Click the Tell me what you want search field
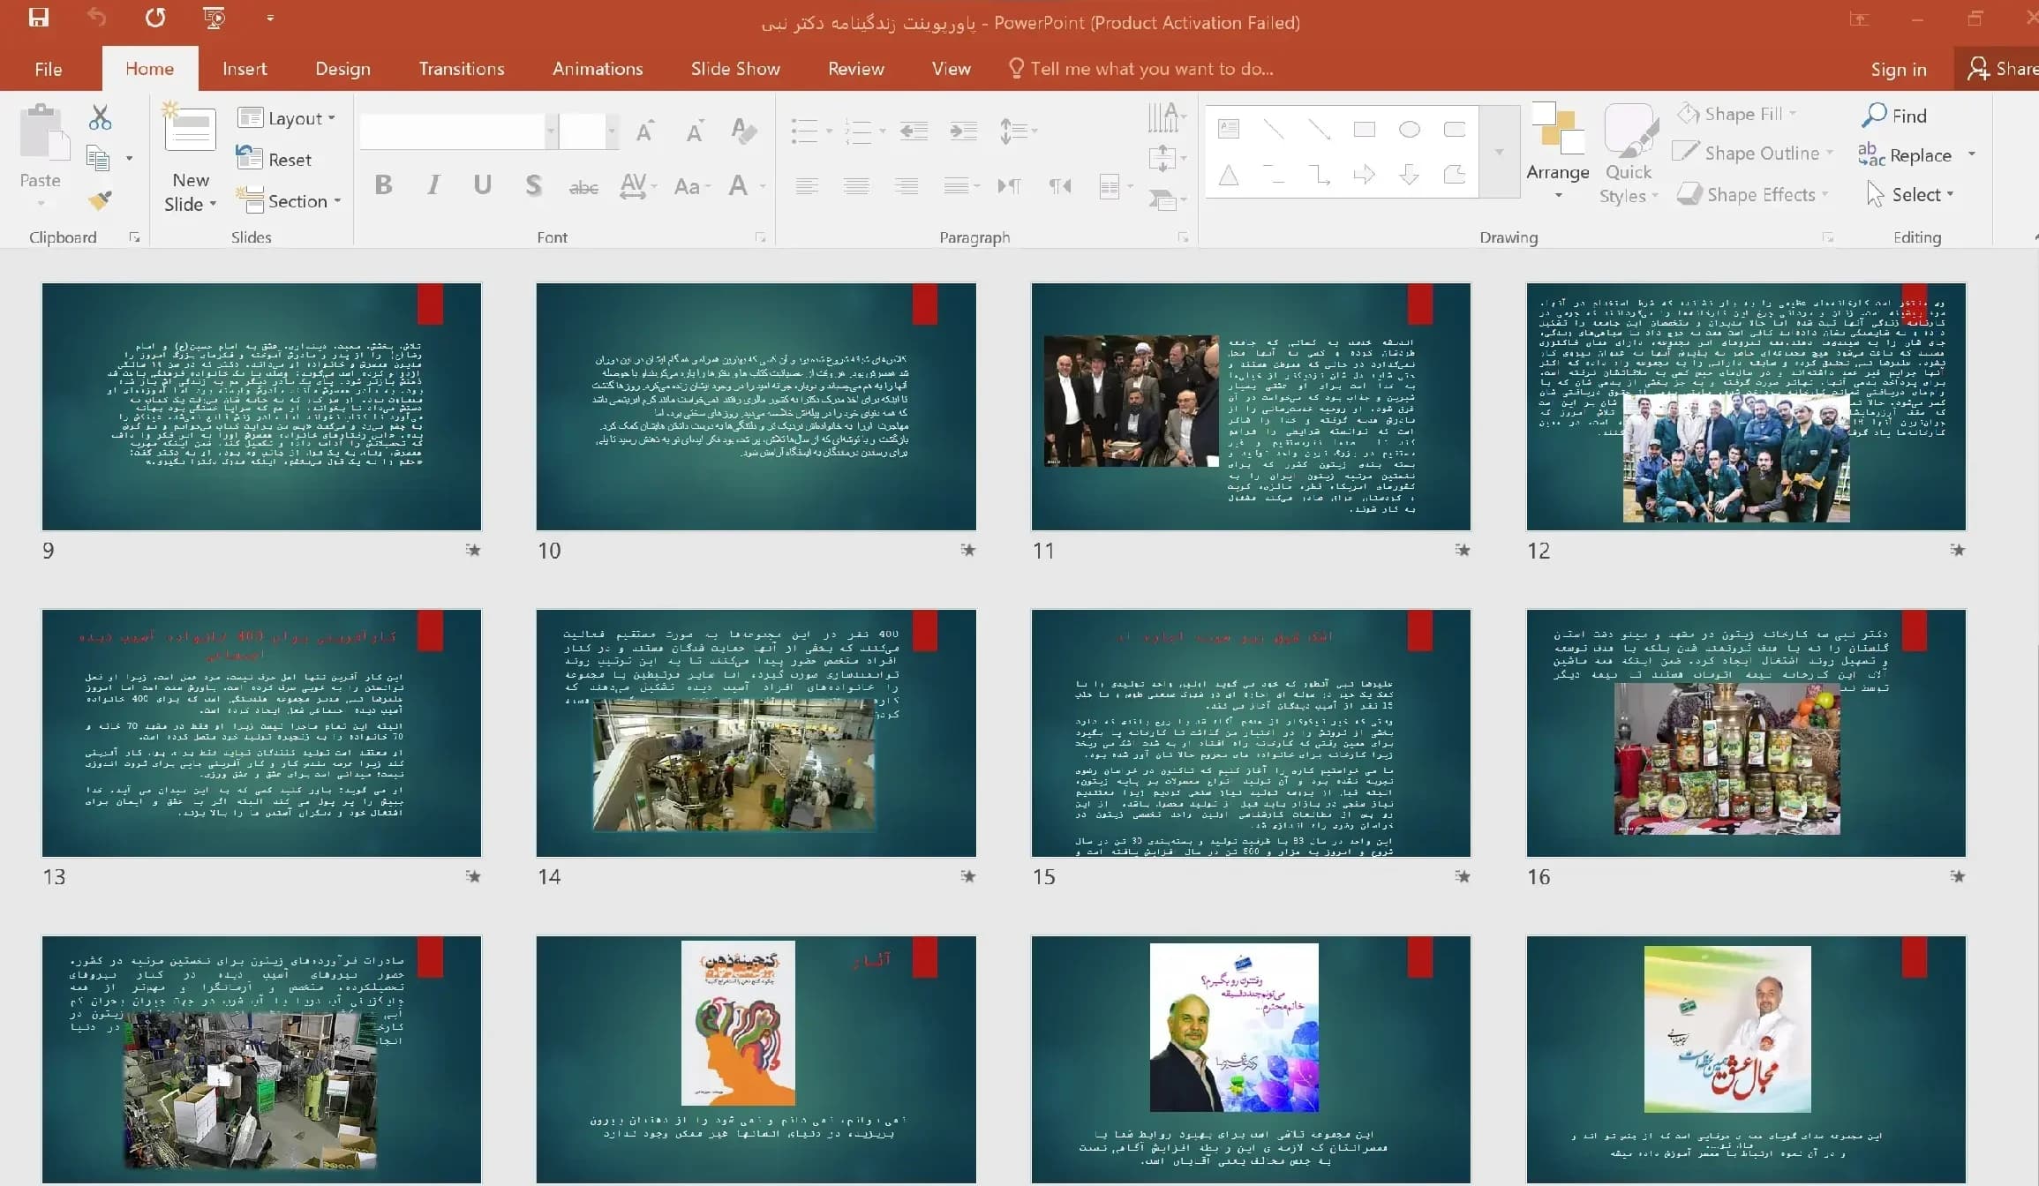This screenshot has width=2039, height=1186. [1140, 69]
